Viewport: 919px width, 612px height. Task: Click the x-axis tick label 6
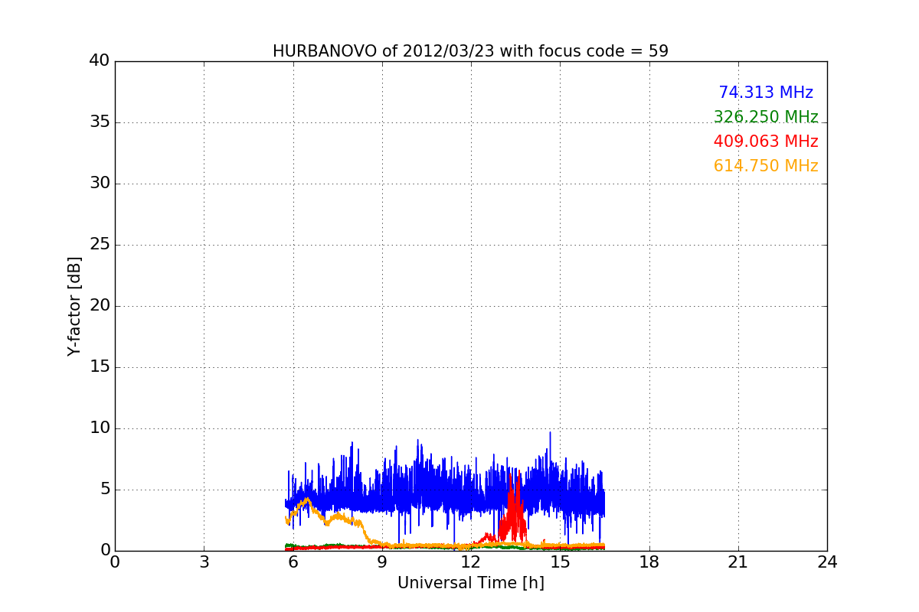point(293,562)
